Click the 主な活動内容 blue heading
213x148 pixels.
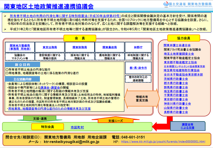coord(23,79)
